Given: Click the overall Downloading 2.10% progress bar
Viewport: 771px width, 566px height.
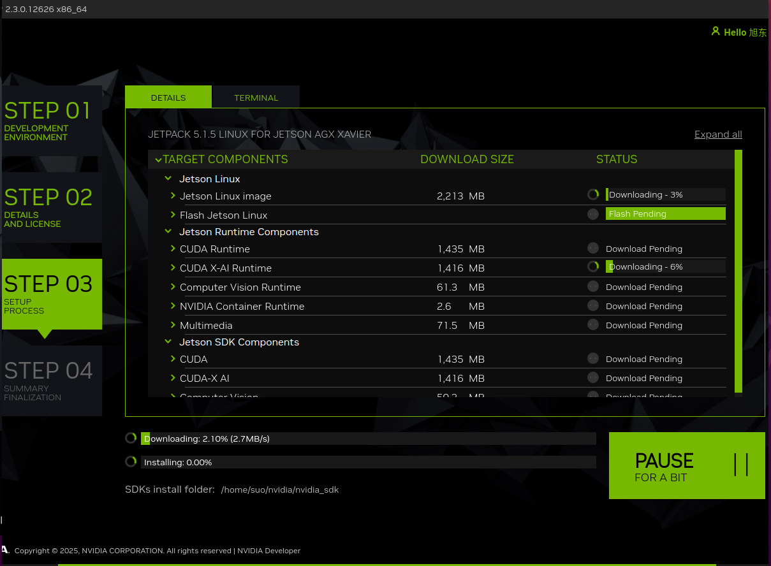Looking at the screenshot, I should click(x=369, y=439).
